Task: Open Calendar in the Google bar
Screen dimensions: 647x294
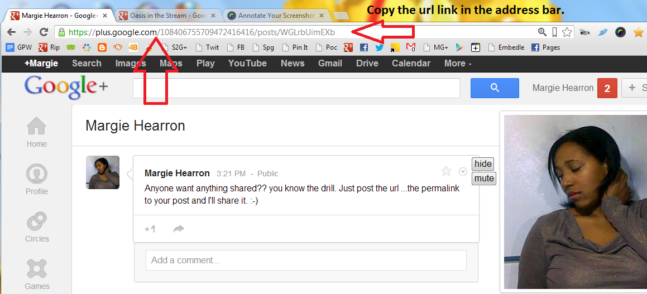Action: (x=411, y=64)
